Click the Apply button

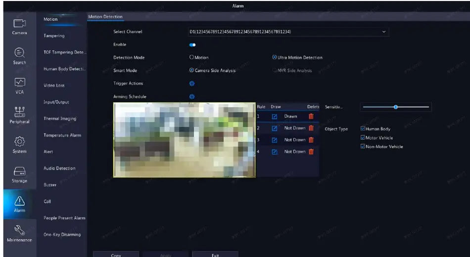click(165, 255)
